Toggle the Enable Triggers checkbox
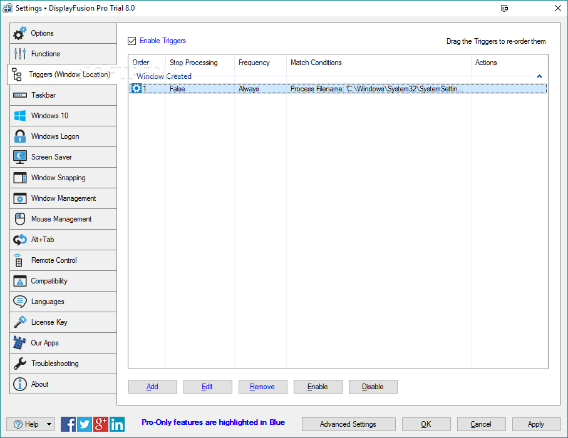 click(x=132, y=41)
